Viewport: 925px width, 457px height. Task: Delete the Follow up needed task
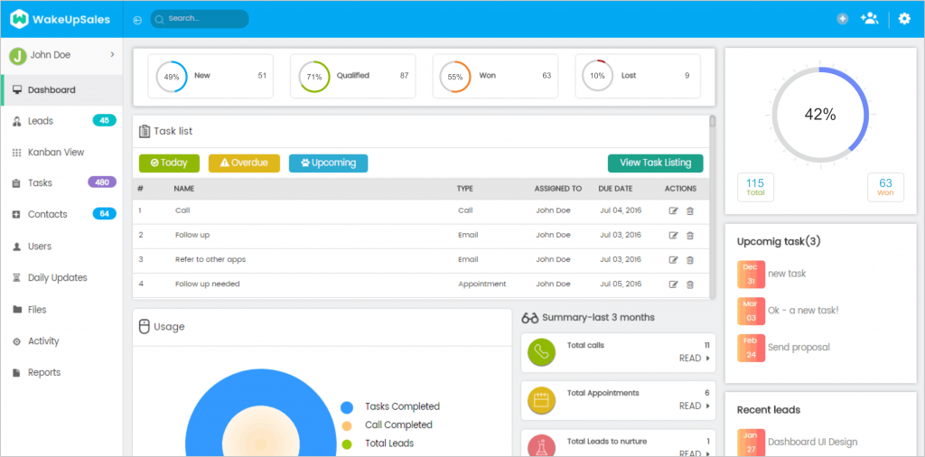pyautogui.click(x=689, y=284)
